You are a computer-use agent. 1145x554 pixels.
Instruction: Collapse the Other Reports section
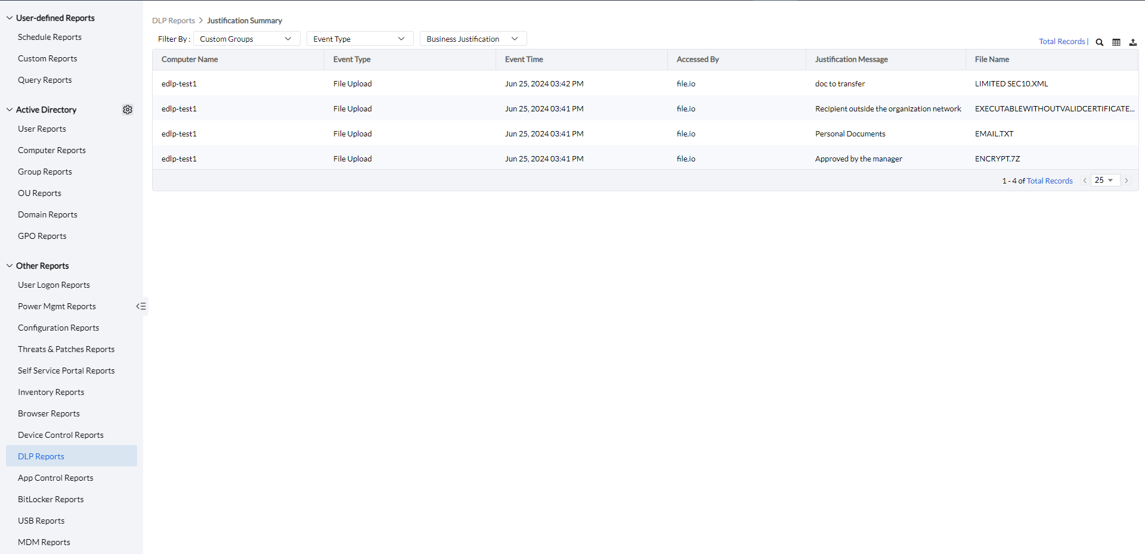pyautogui.click(x=10, y=266)
